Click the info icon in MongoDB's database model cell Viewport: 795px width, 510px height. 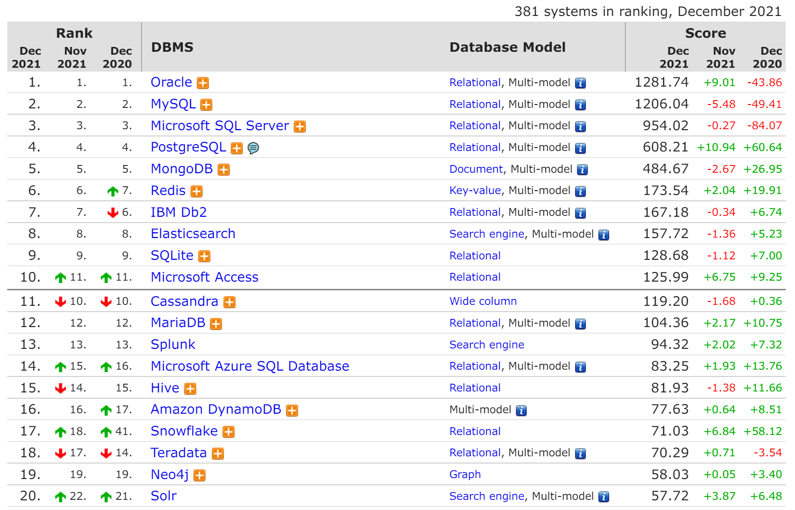582,170
